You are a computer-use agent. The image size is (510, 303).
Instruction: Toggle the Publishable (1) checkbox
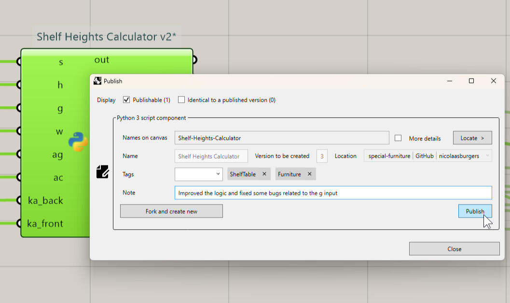pos(126,100)
